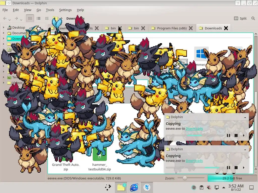Stop the lower eevee.exe copy job
This screenshot has width=258, height=193.
coord(236,168)
